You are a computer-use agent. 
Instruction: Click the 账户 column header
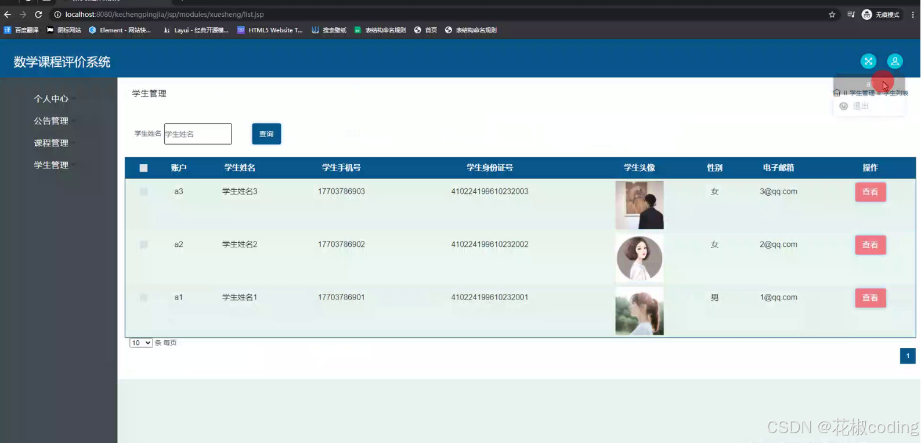(x=179, y=168)
